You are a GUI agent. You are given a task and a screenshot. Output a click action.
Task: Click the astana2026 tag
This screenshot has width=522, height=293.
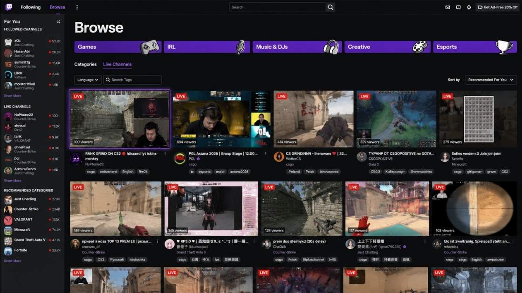(x=239, y=172)
